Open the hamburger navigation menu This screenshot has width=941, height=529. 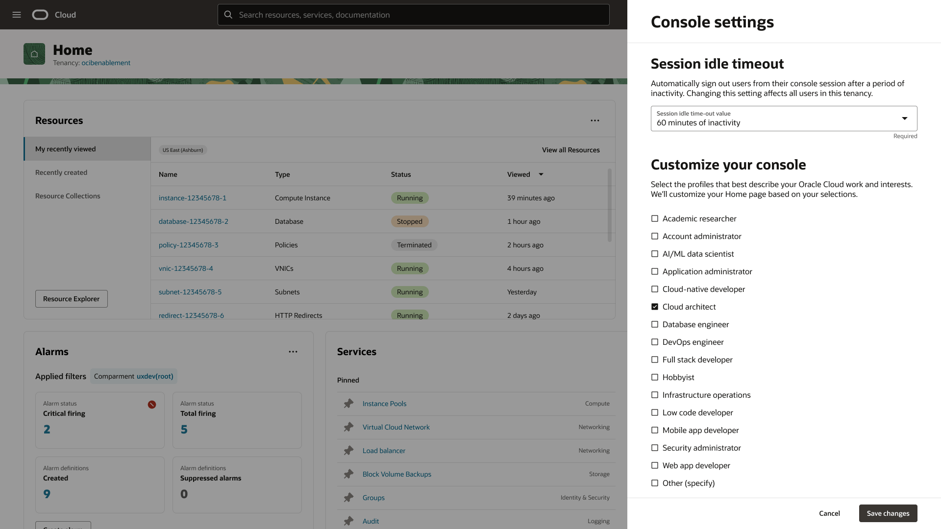(x=17, y=15)
